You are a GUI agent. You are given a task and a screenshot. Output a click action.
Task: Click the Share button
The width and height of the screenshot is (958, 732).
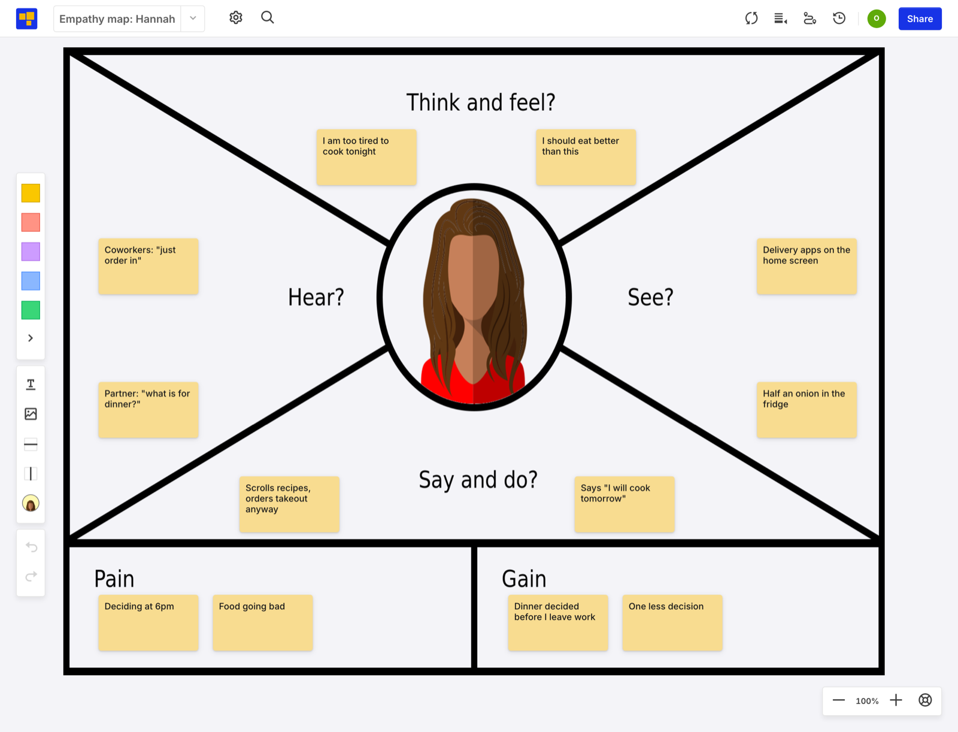pos(920,19)
